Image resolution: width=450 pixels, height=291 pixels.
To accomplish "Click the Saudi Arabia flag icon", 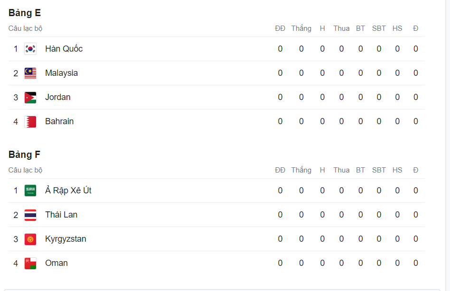I will 30,191.
